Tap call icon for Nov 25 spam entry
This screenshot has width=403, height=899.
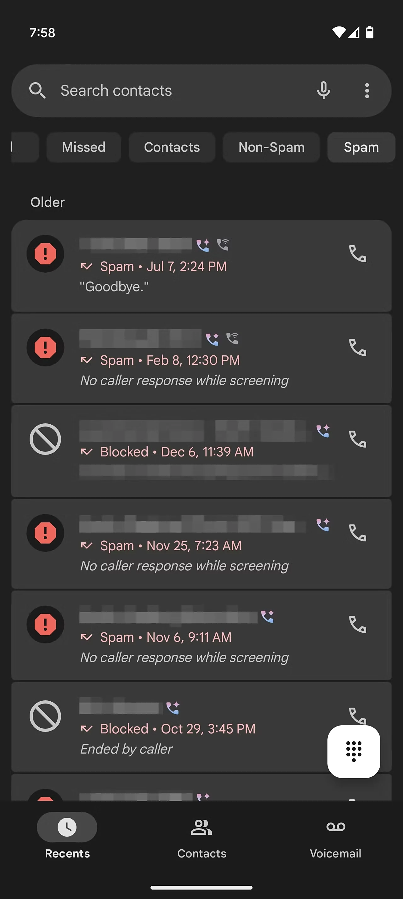pyautogui.click(x=358, y=533)
